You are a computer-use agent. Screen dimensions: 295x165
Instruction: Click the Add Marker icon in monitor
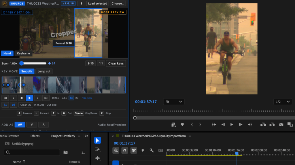[x=182, y=125]
